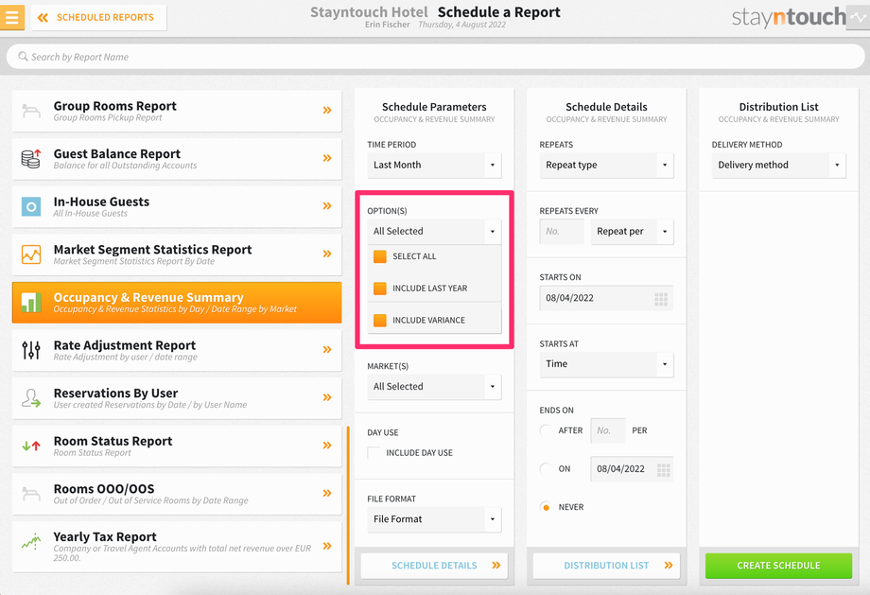Click the Reservations By User person icon

pyautogui.click(x=31, y=398)
